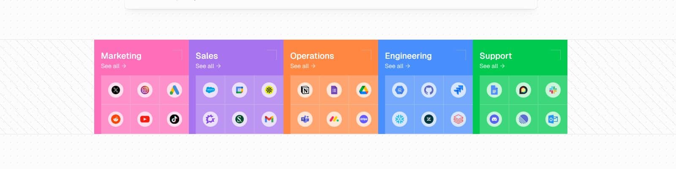Select the Salesforce integration icon
Image resolution: width=676 pixels, height=169 pixels.
[210, 90]
